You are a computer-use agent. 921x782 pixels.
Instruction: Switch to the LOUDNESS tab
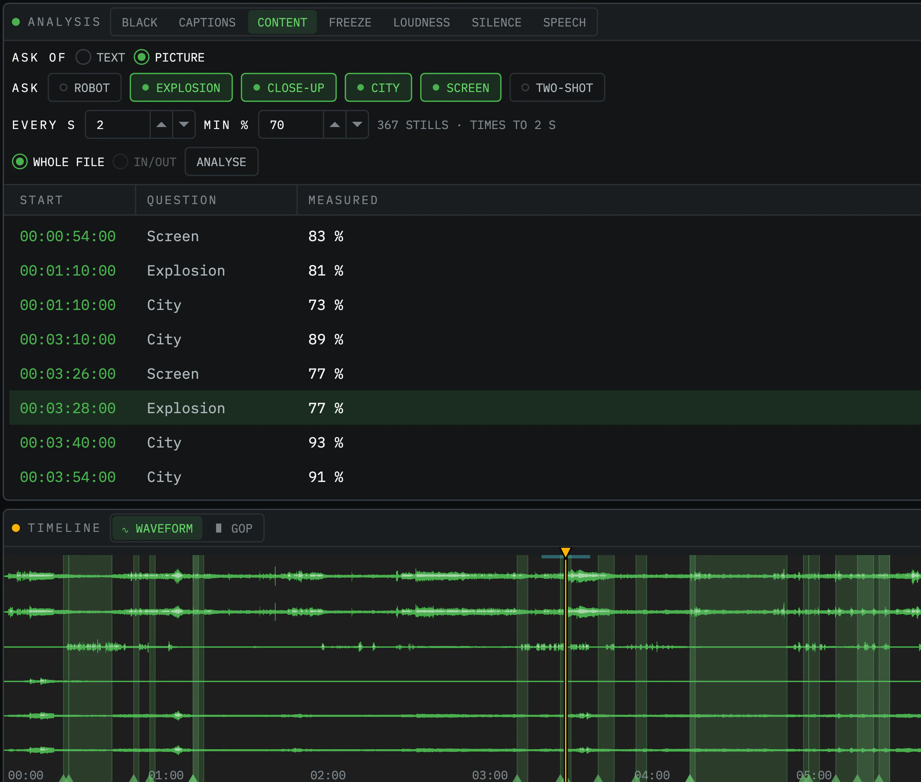(x=421, y=22)
